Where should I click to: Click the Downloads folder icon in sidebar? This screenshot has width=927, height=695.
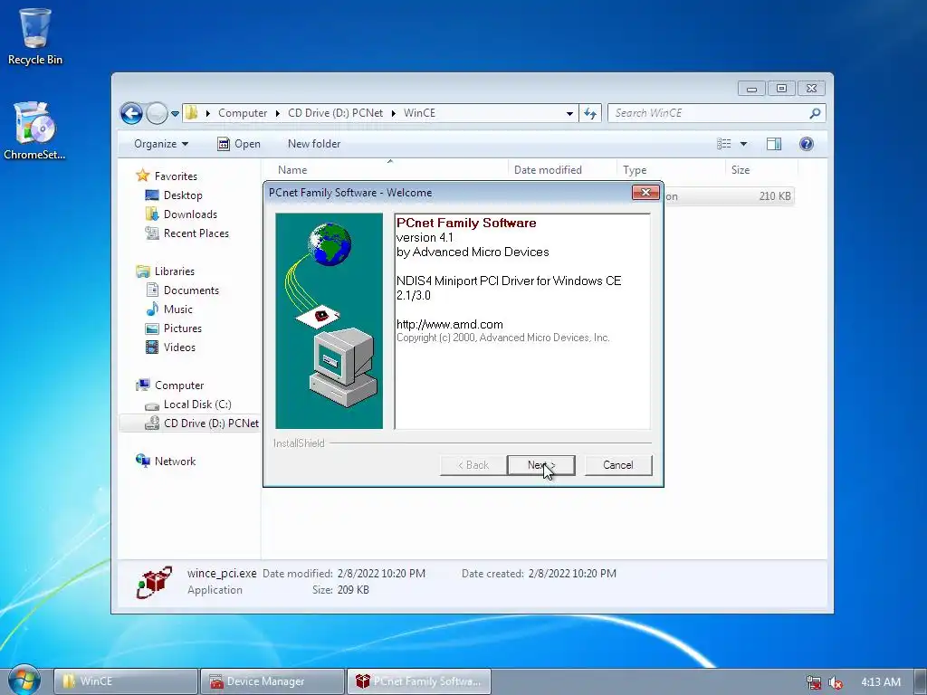152,214
